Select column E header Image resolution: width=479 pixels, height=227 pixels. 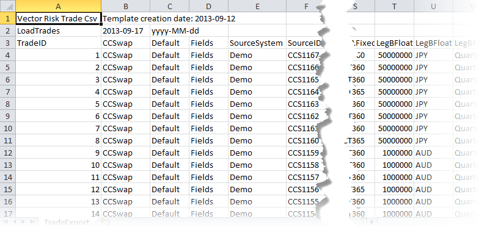(x=257, y=6)
